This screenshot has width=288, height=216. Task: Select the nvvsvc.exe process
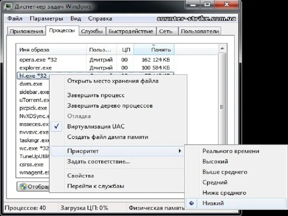click(34, 132)
